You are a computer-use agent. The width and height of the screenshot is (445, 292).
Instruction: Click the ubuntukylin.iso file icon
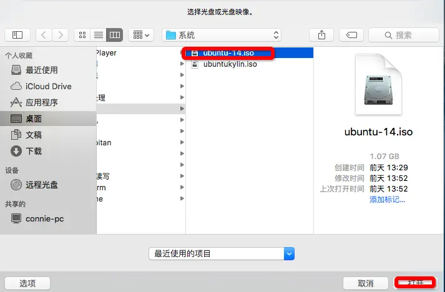point(195,64)
